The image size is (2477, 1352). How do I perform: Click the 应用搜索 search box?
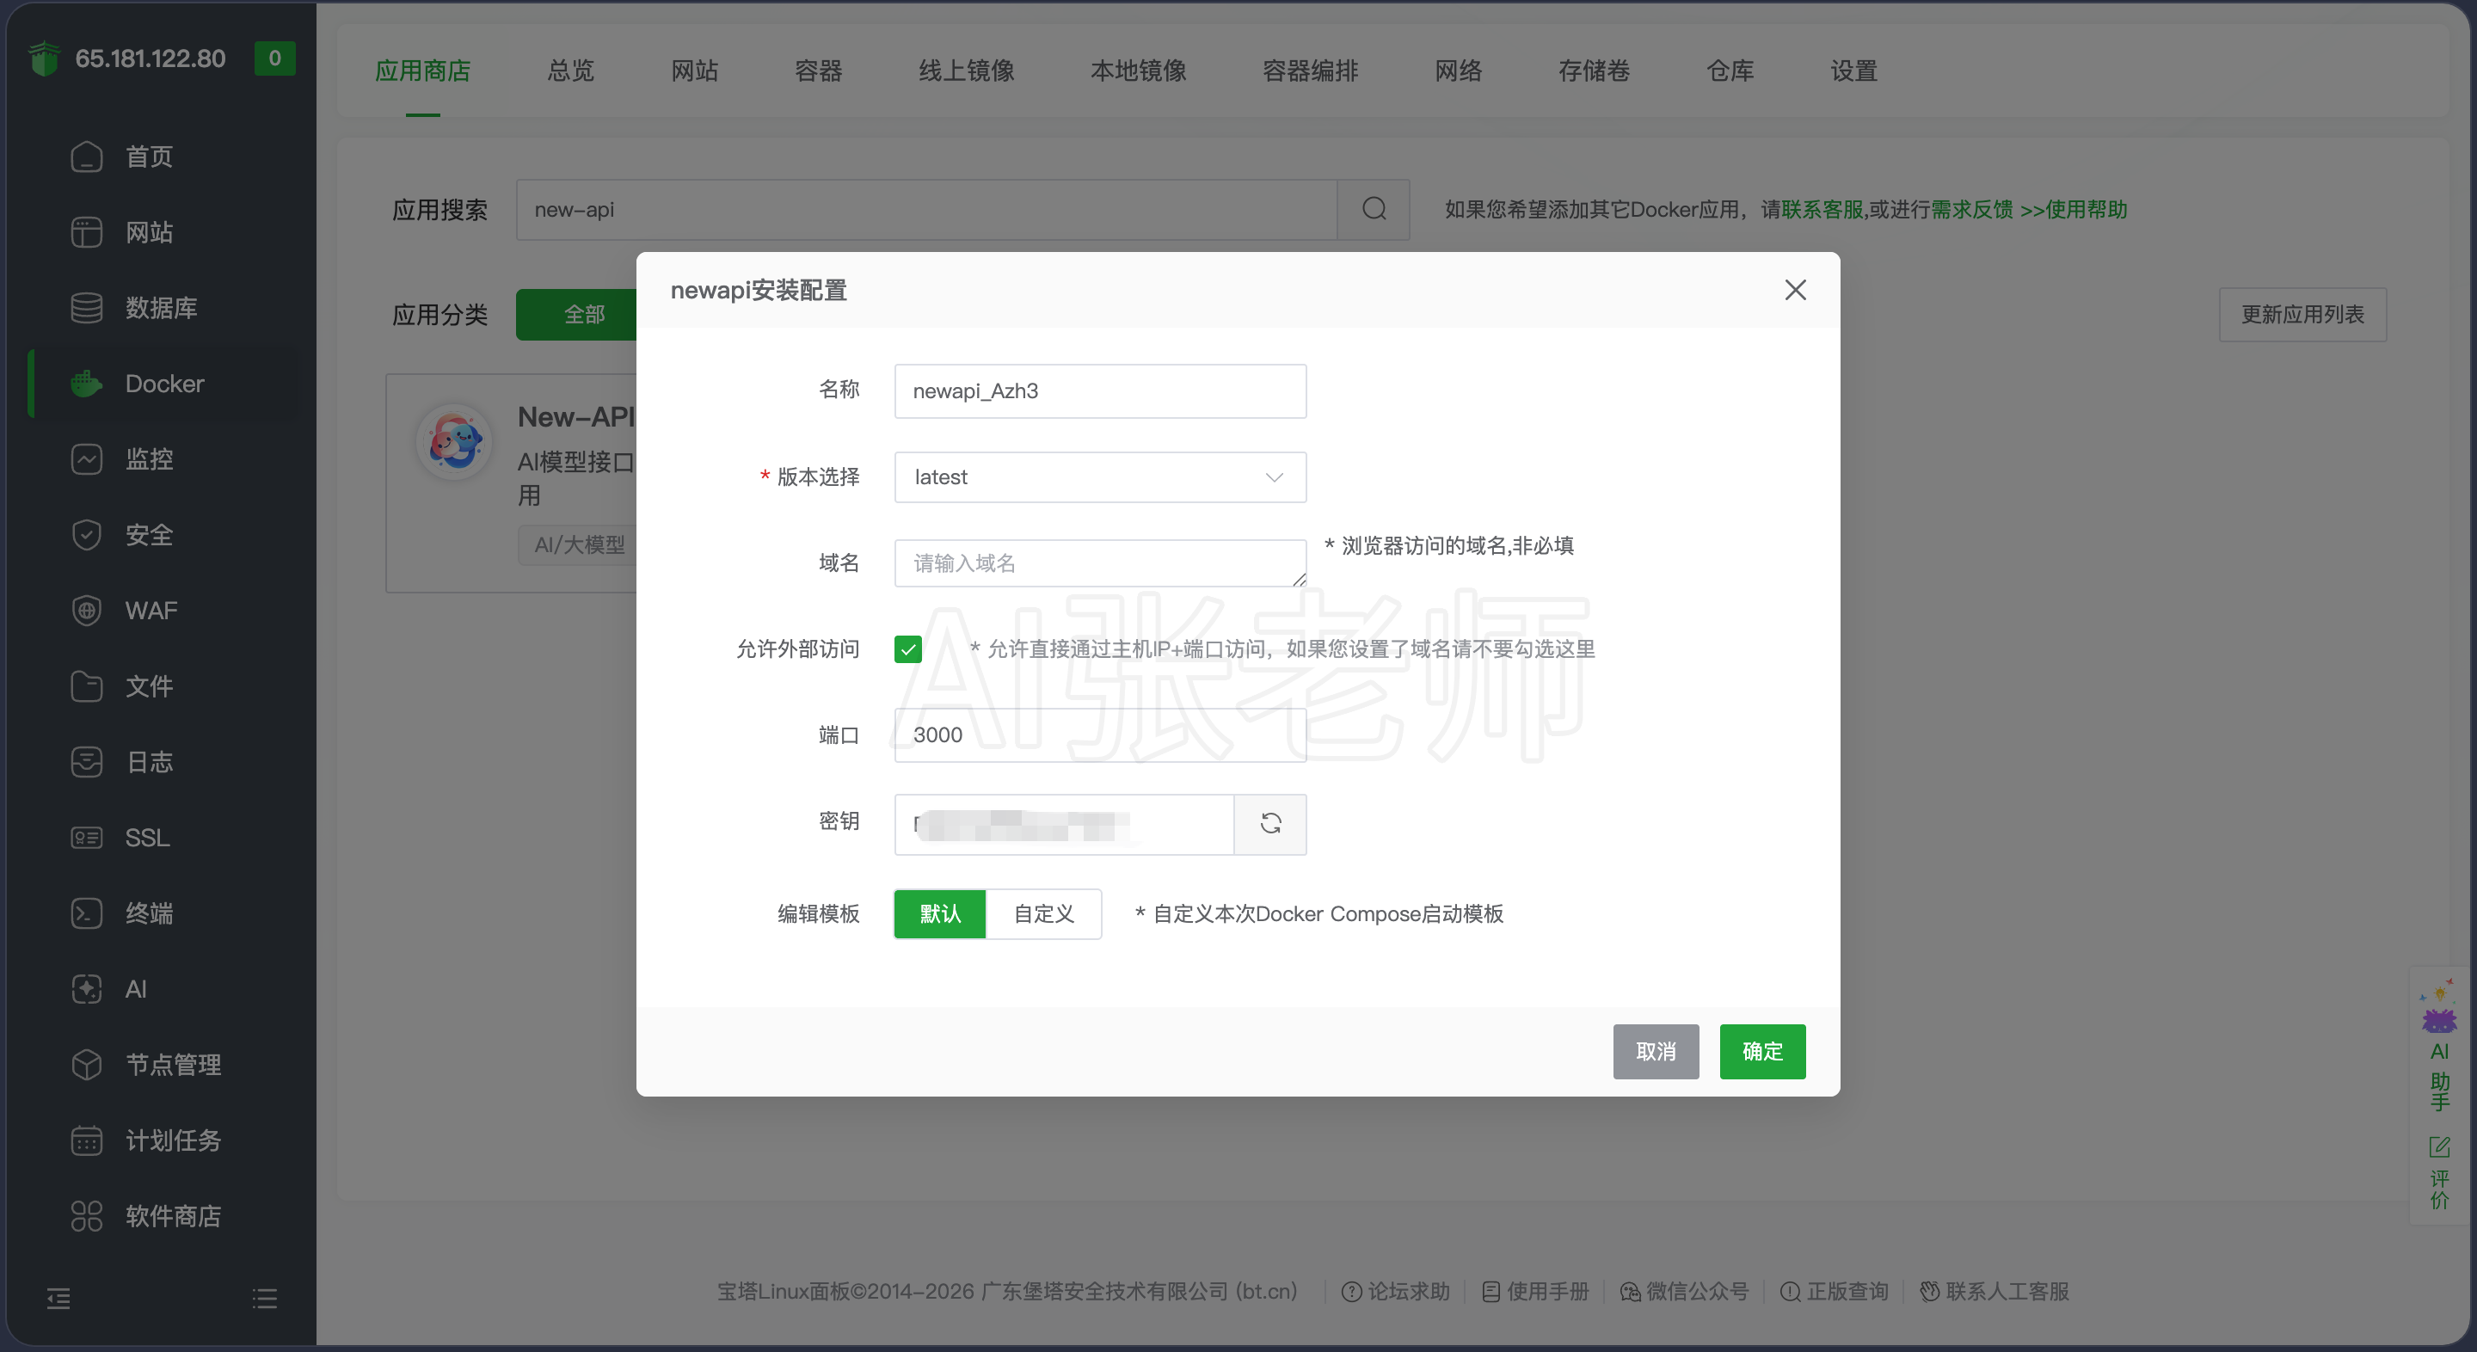(927, 210)
